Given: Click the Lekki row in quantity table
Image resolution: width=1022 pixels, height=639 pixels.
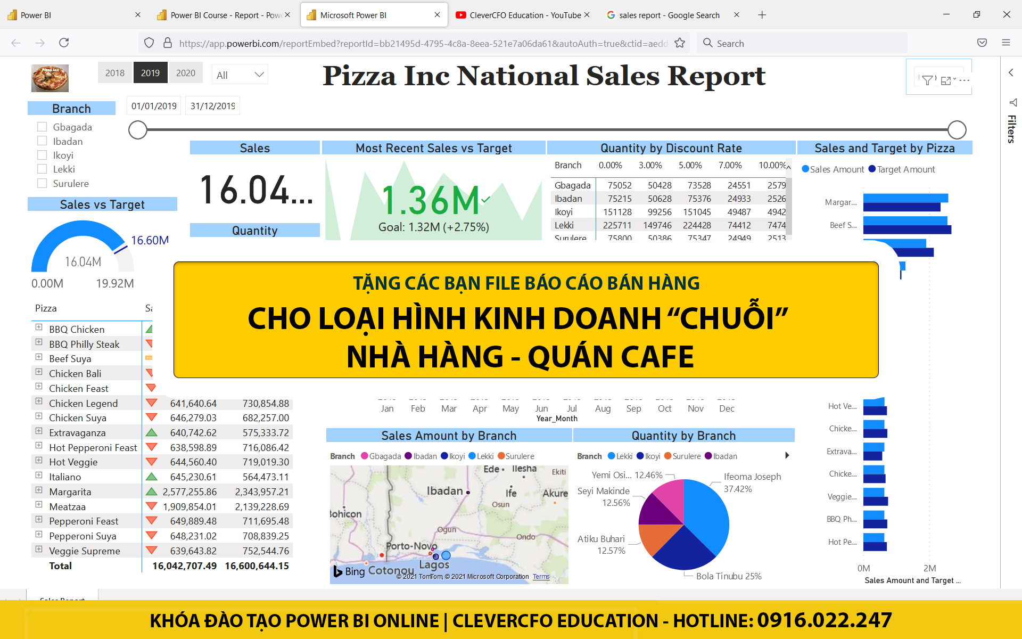Looking at the screenshot, I should [x=670, y=225].
